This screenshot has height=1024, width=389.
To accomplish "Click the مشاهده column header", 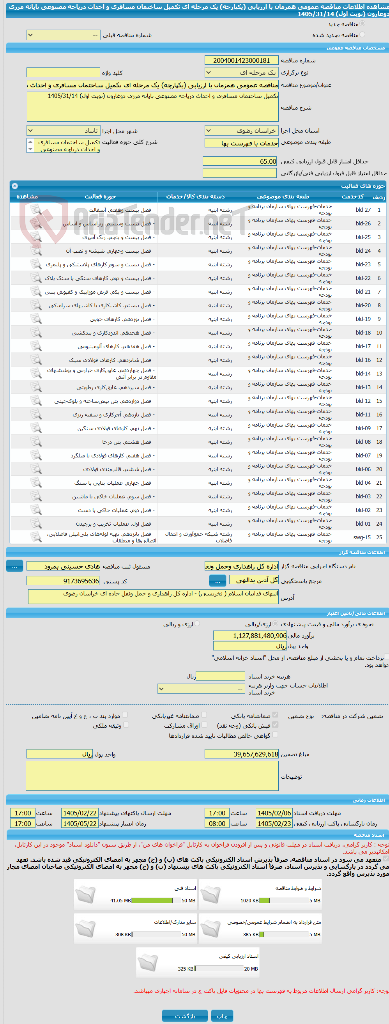I will pyautogui.click(x=27, y=197).
